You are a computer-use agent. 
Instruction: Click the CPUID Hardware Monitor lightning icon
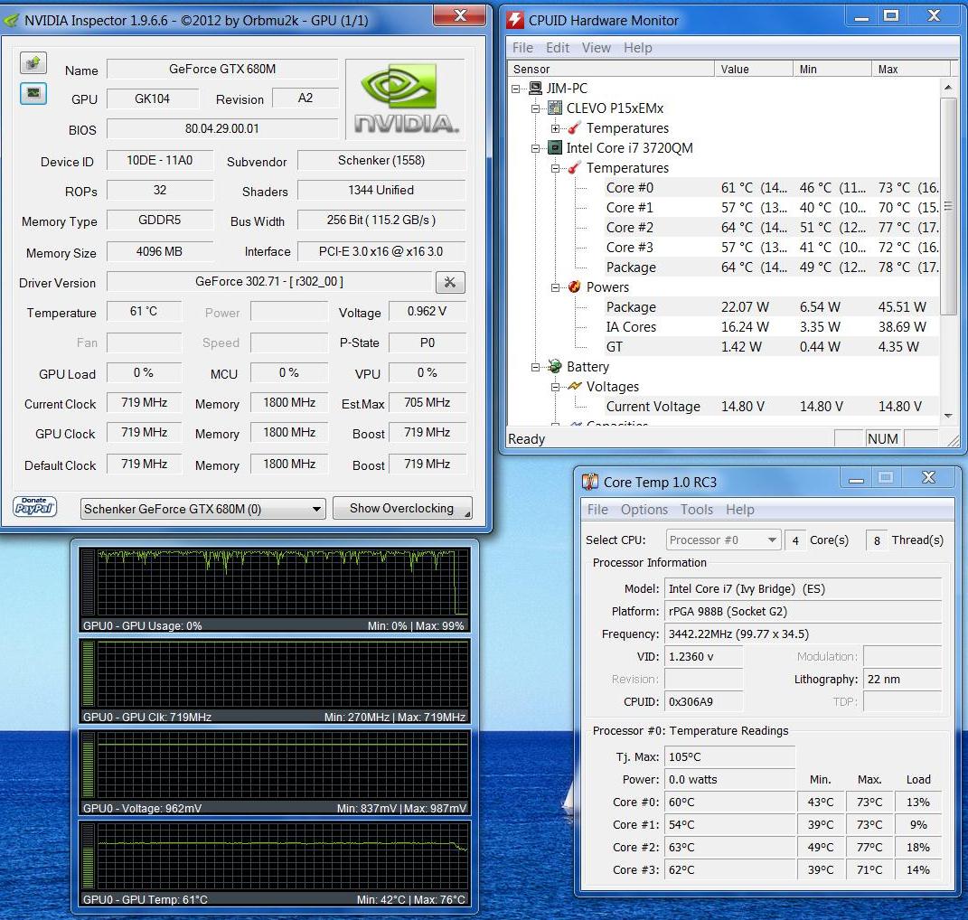515,21
